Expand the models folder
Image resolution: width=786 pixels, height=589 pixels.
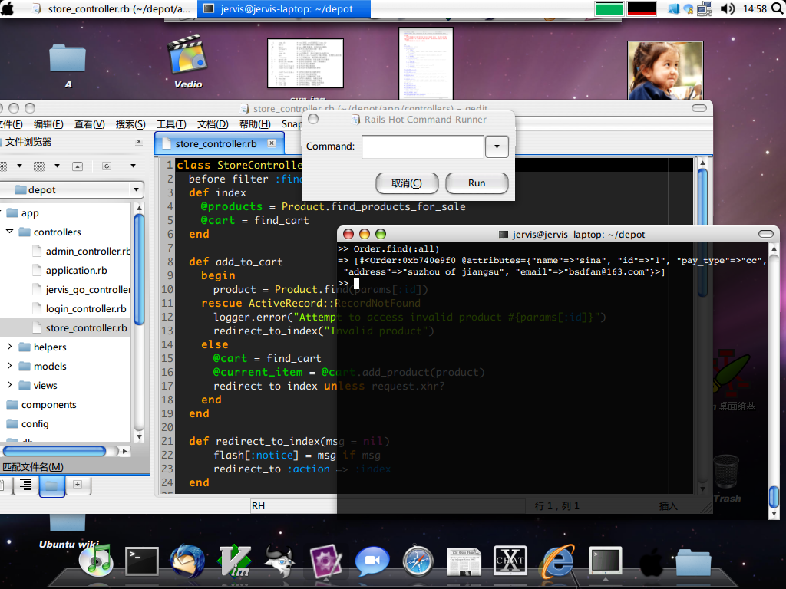tap(9, 366)
